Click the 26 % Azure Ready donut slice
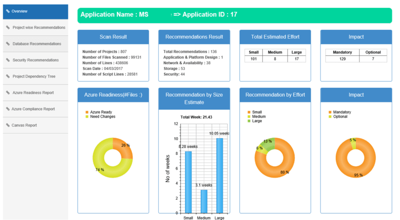 [x=123, y=149]
